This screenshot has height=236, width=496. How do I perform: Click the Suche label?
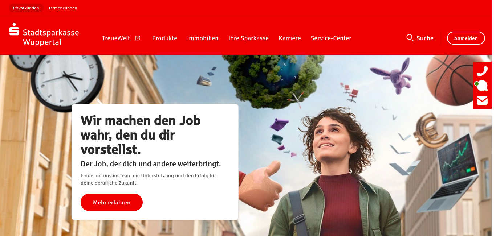[425, 38]
